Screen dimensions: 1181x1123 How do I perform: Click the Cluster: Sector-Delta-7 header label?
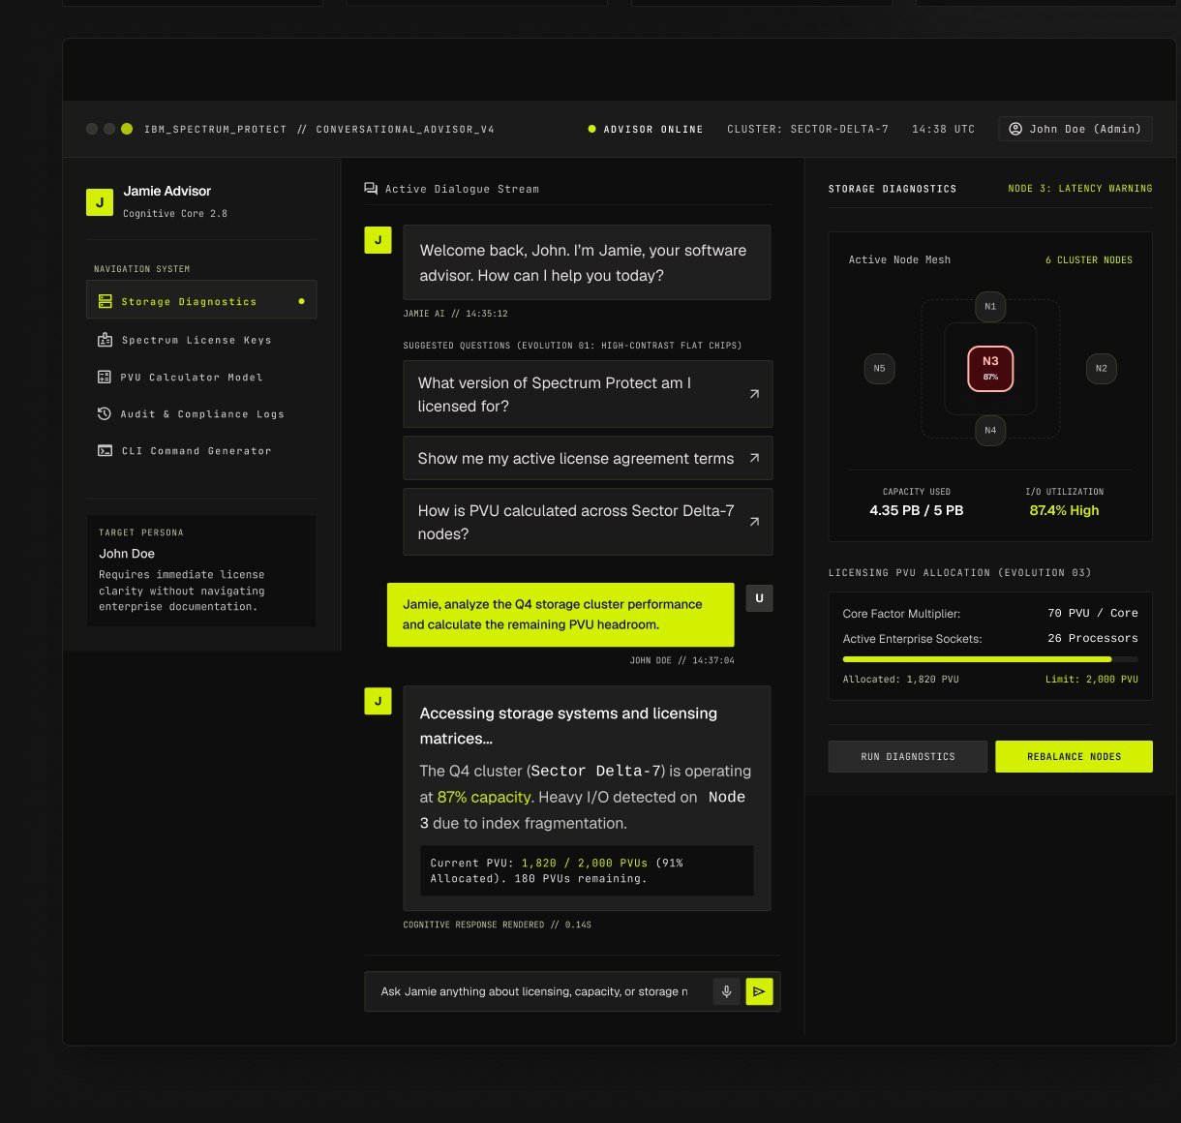tap(807, 129)
